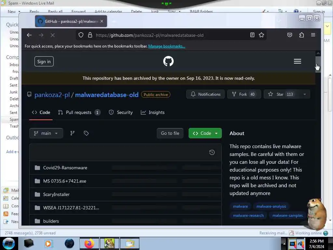Image resolution: width=333 pixels, height=250 pixels.
Task: Expand the Star lists dropdown arrow
Action: point(305,94)
